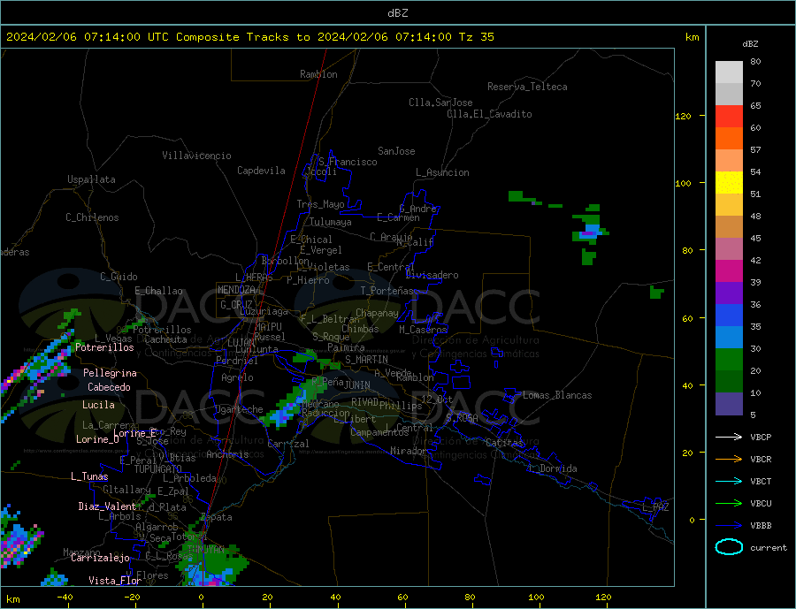The image size is (796, 609).
Task: Click the Uspallata map label
Action: pos(91,179)
